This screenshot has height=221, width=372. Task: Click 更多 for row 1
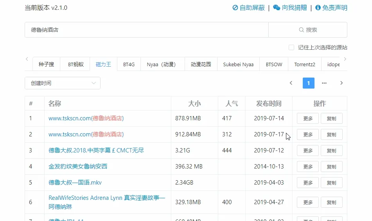coord(308,118)
